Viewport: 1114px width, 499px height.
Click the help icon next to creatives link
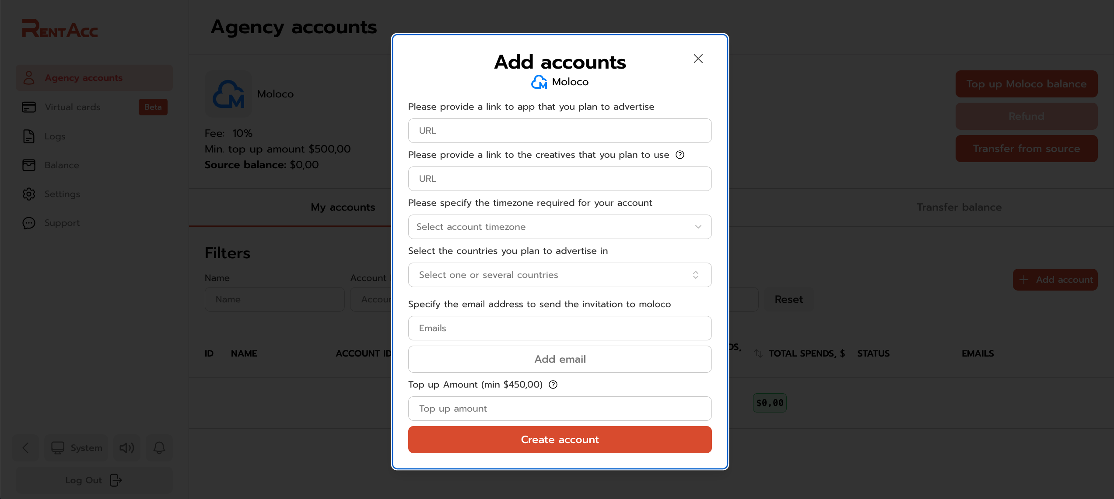(680, 155)
